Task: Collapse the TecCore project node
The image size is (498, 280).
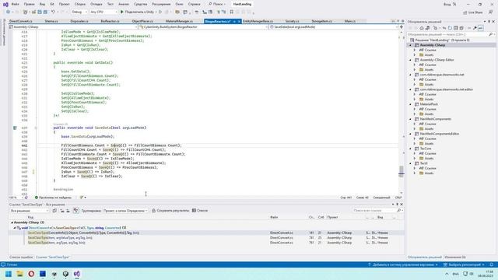Action: pyautogui.click(x=410, y=149)
